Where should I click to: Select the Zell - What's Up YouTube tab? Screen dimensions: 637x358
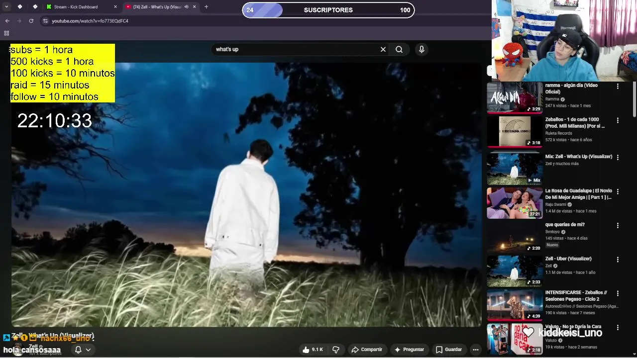pos(160,7)
